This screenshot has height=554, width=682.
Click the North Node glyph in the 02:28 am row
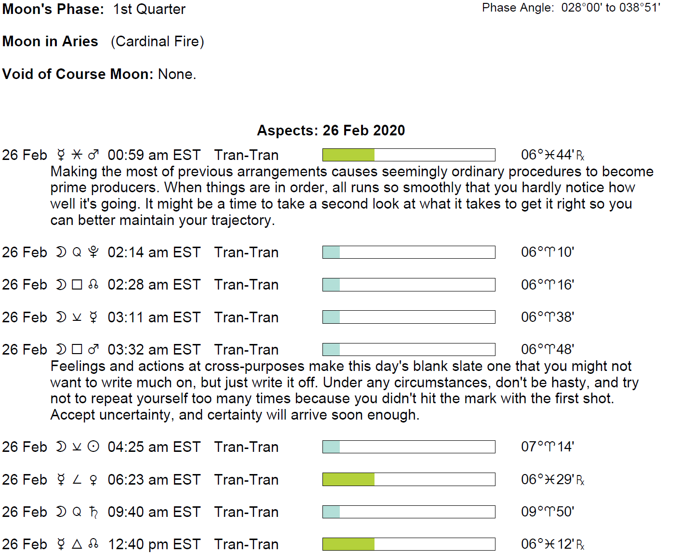[94, 285]
